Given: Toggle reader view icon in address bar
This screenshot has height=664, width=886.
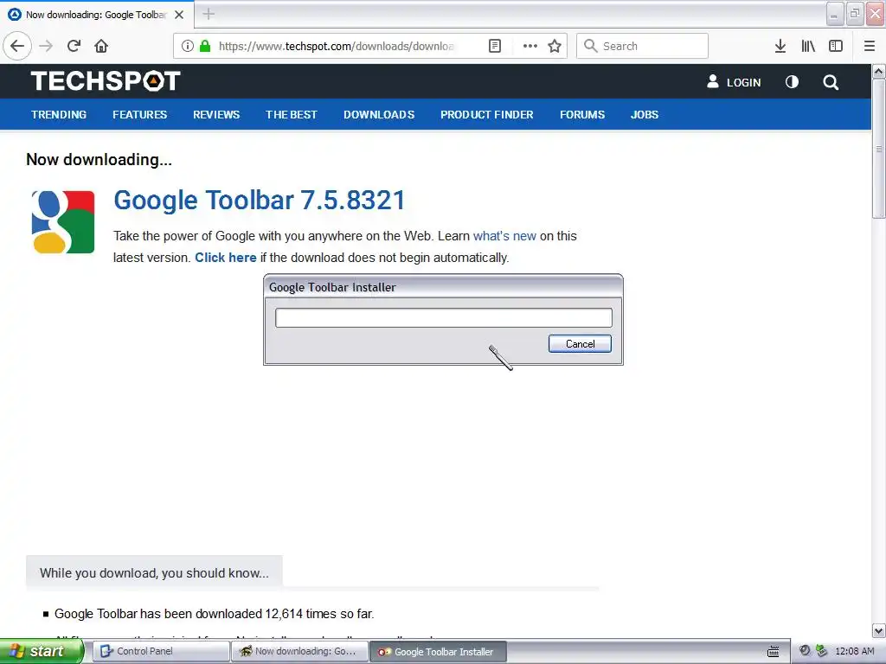Looking at the screenshot, I should 495,46.
